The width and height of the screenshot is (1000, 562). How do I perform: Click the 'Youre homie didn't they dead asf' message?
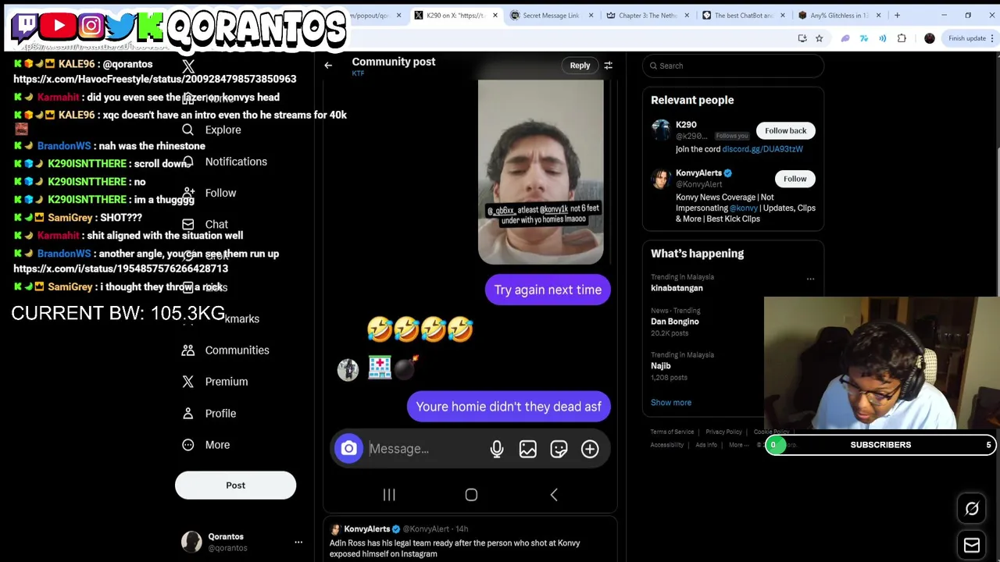pyautogui.click(x=509, y=407)
